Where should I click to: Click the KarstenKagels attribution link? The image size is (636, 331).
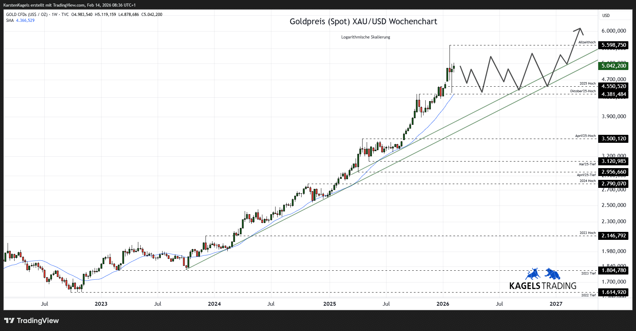point(17,5)
